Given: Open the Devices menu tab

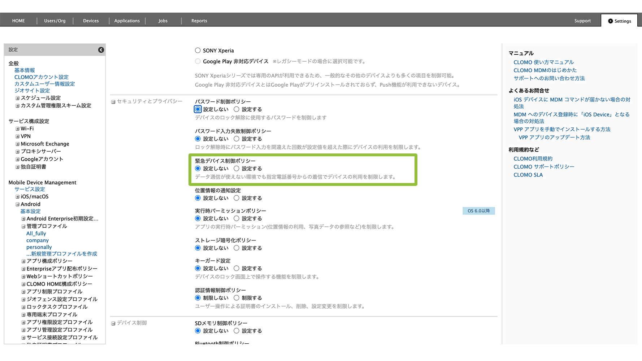Looking at the screenshot, I should pyautogui.click(x=91, y=21).
